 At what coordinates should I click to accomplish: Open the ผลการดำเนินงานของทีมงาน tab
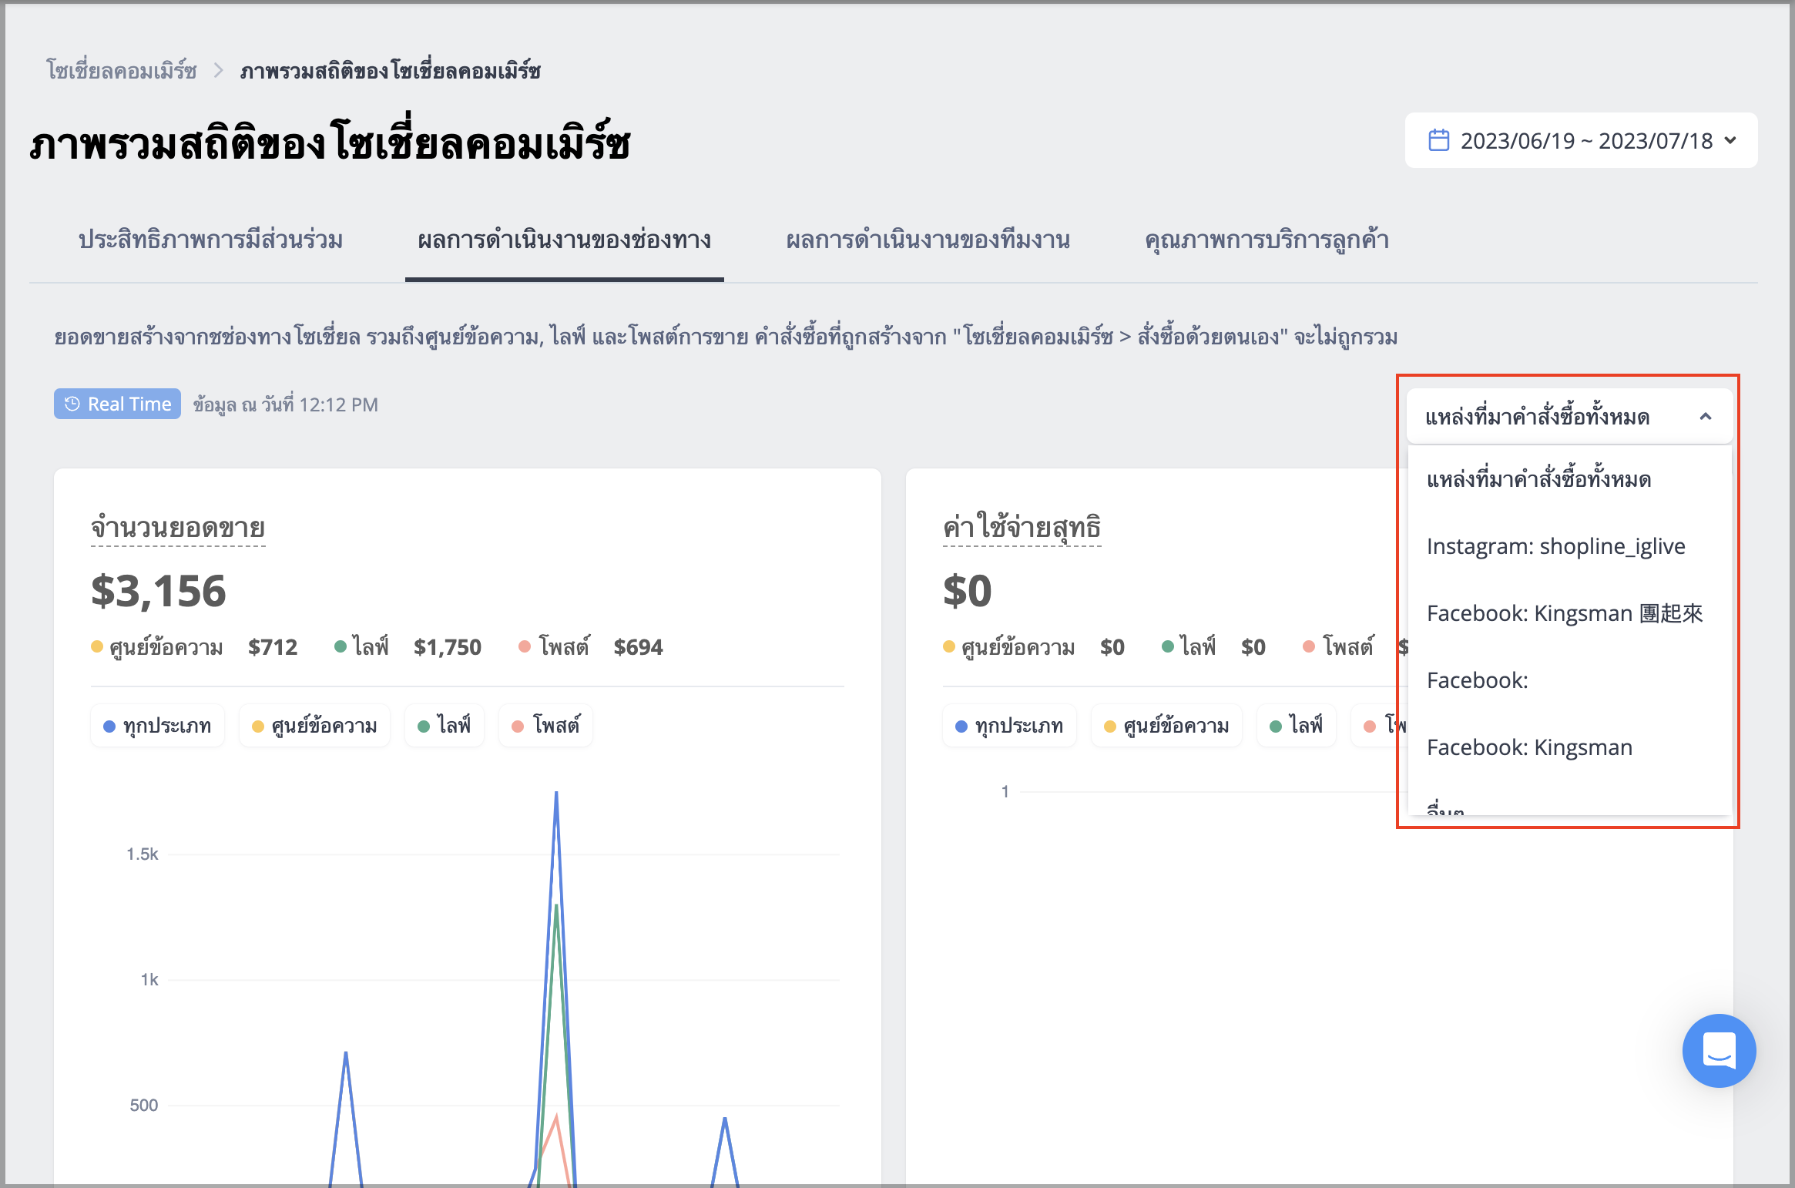pos(928,240)
